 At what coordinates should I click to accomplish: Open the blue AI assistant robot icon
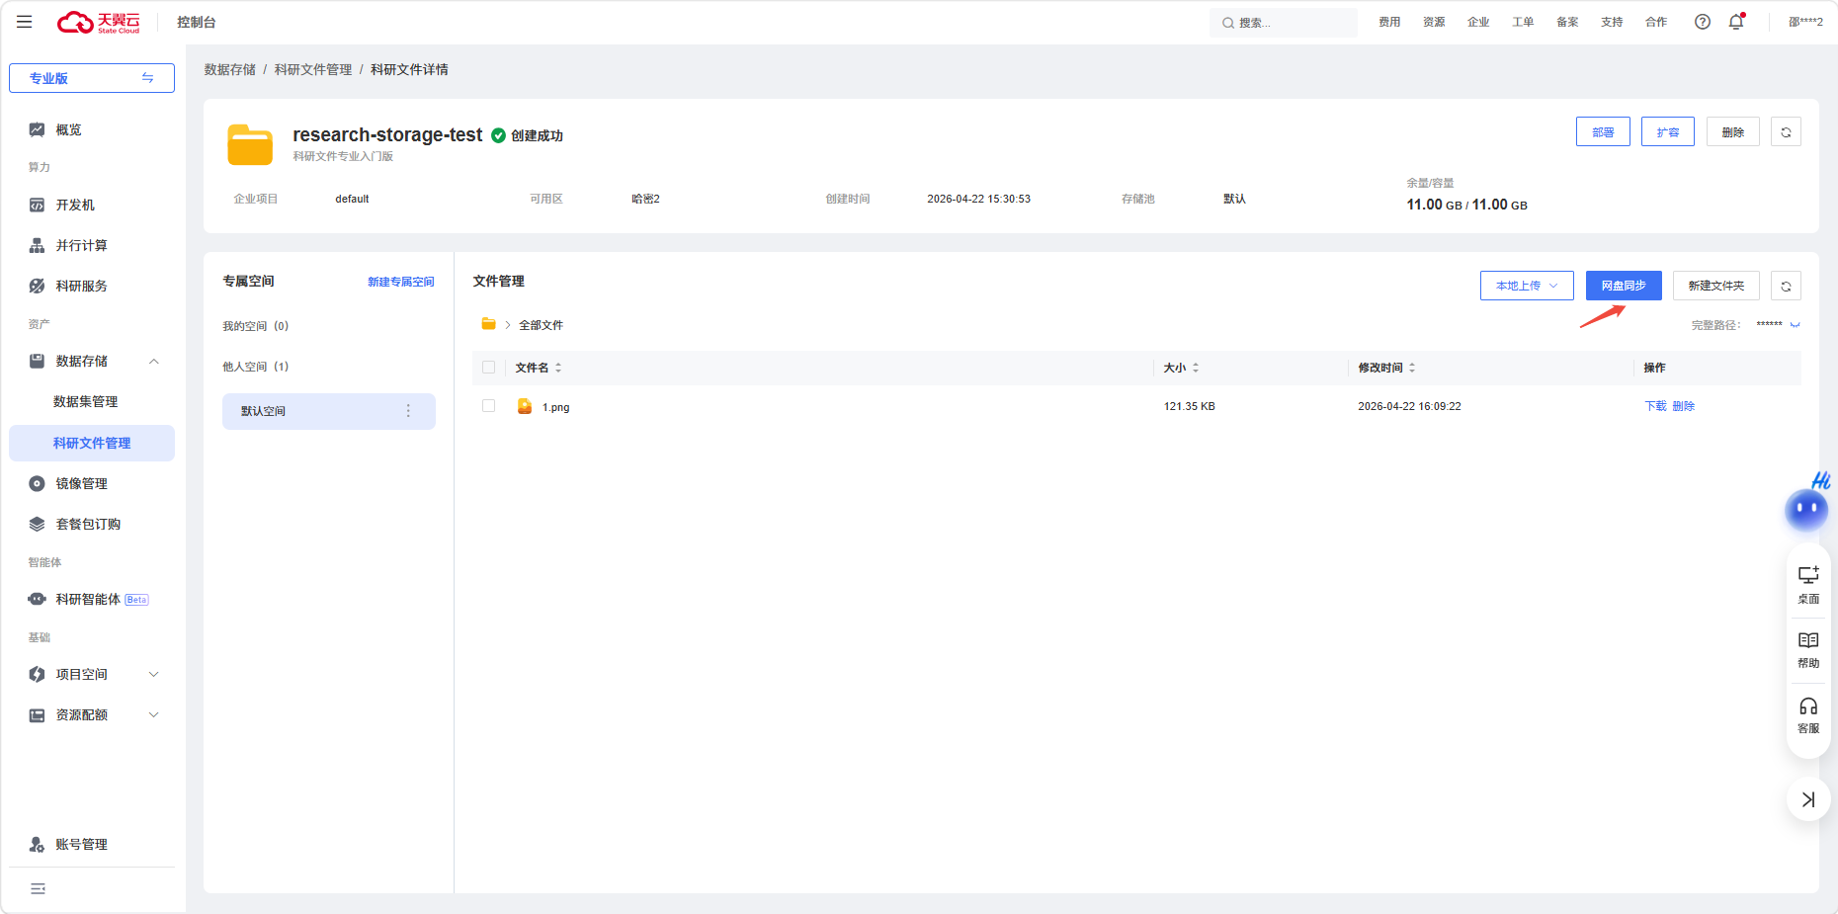(x=1806, y=509)
